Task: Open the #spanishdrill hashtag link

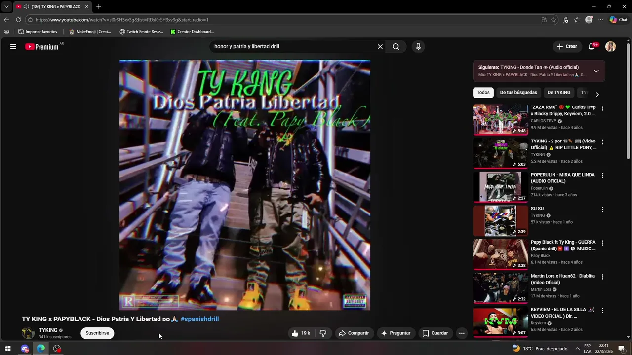Action: (x=199, y=319)
